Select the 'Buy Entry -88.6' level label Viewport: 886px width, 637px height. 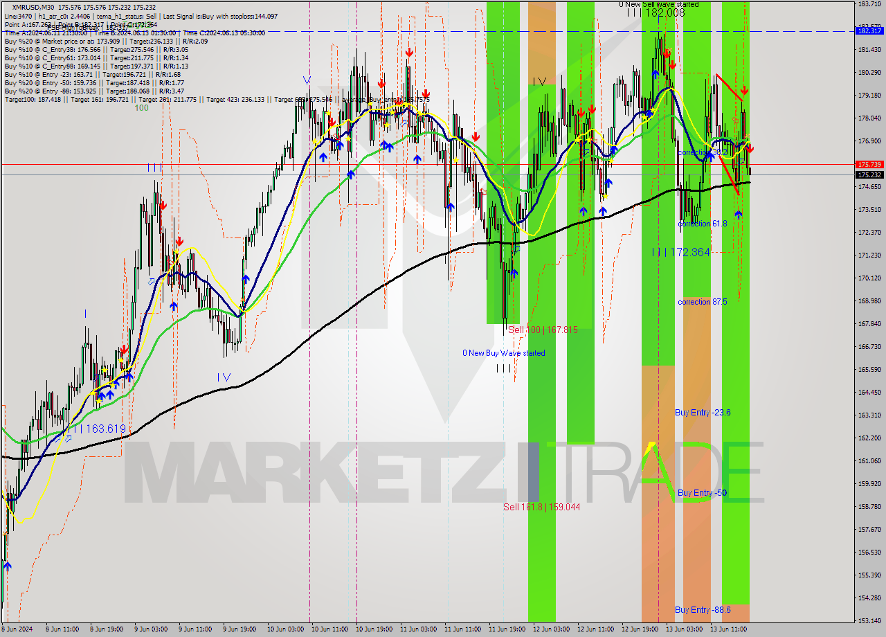[x=703, y=610]
